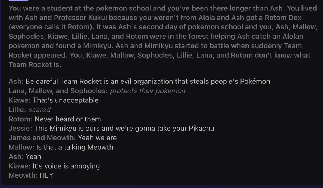Image resolution: width=323 pixels, height=188 pixels.
Task: Click the "Lana, Mallow, and Sophocles:" speaker label
Action: pyautogui.click(x=58, y=91)
